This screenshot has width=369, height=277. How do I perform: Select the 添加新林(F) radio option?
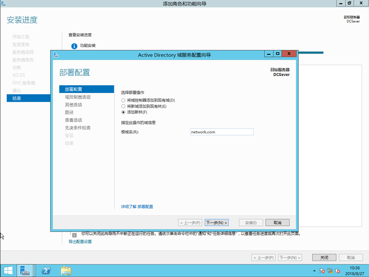click(123, 112)
